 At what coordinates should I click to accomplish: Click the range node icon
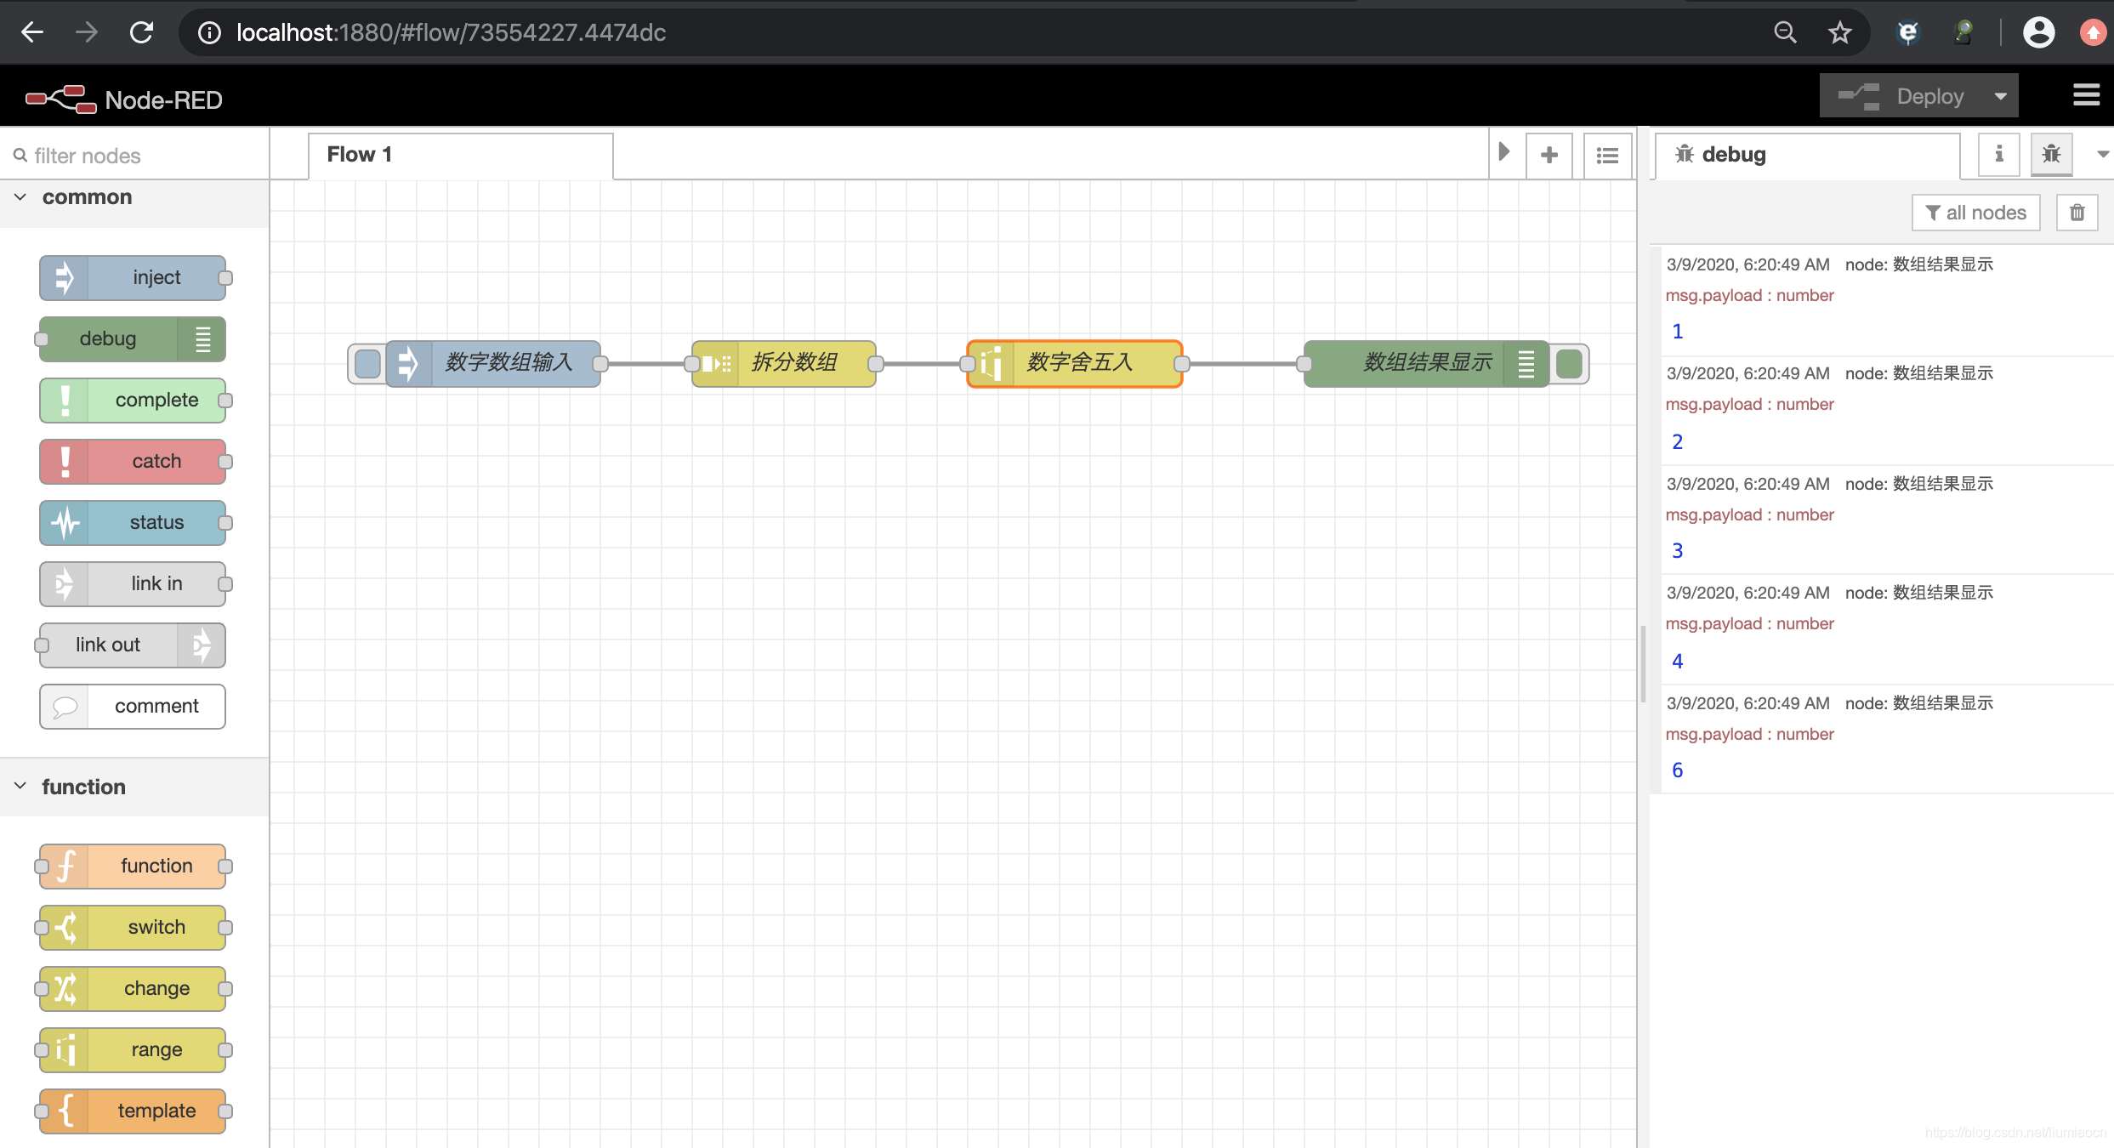tap(64, 1049)
